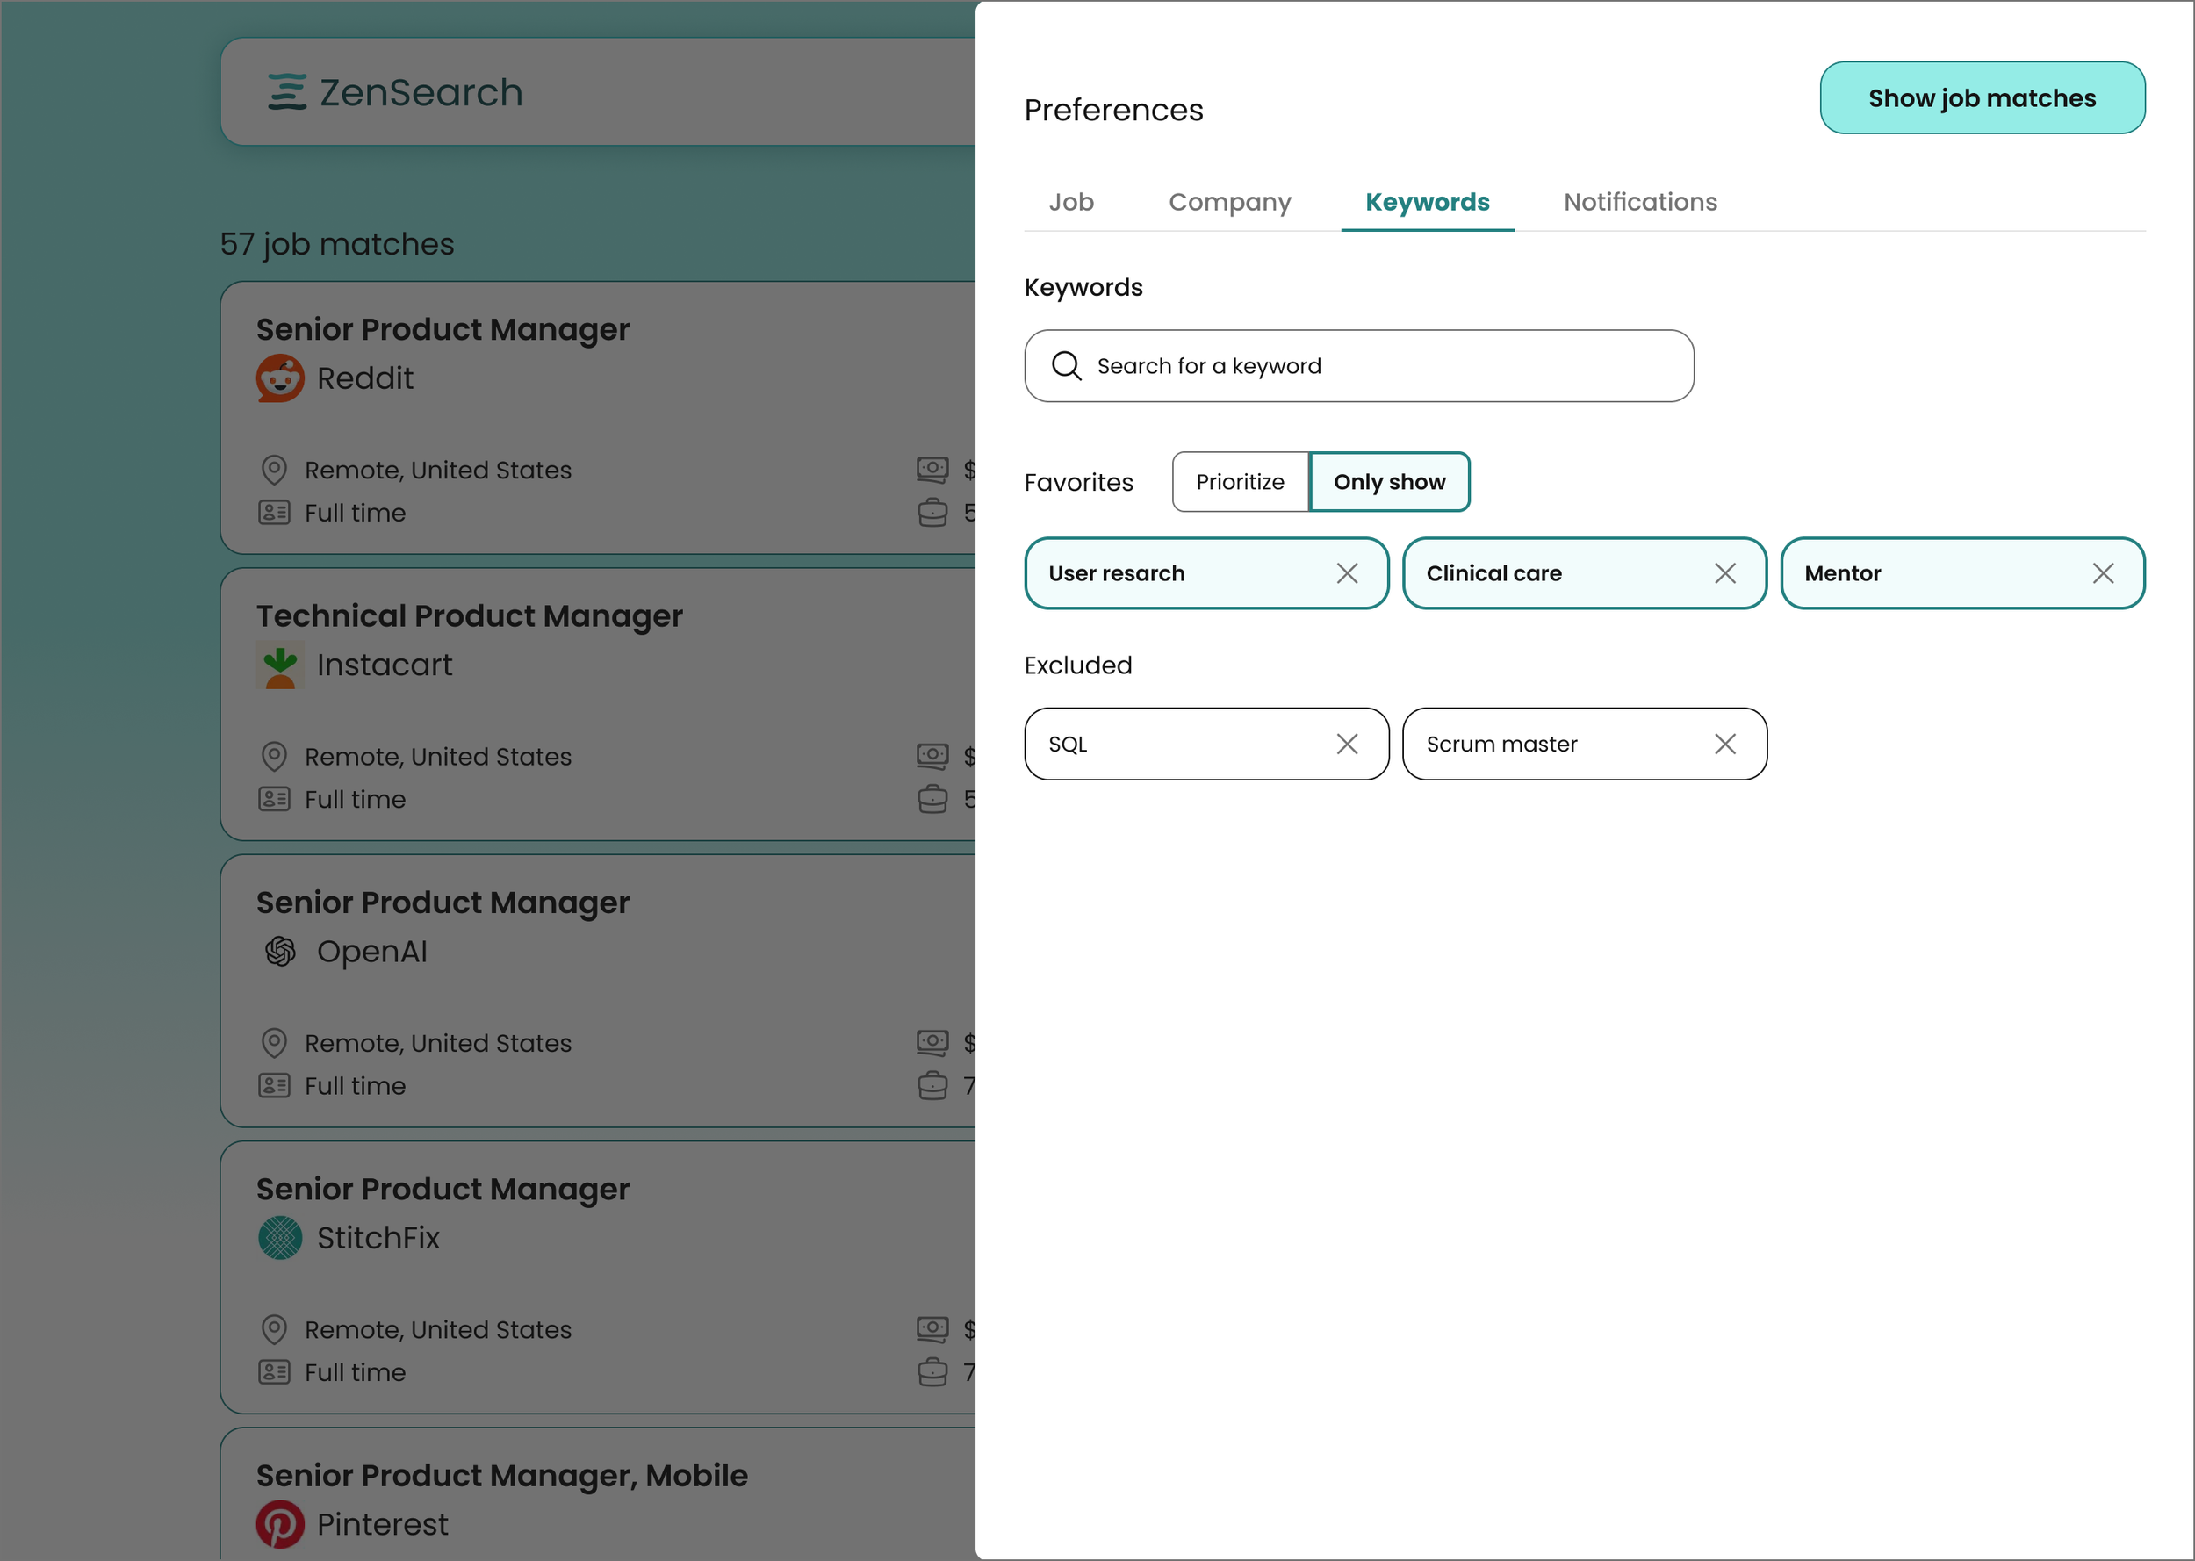Remove the User resarch keyword chip
This screenshot has height=1561, width=2195.
1346,574
